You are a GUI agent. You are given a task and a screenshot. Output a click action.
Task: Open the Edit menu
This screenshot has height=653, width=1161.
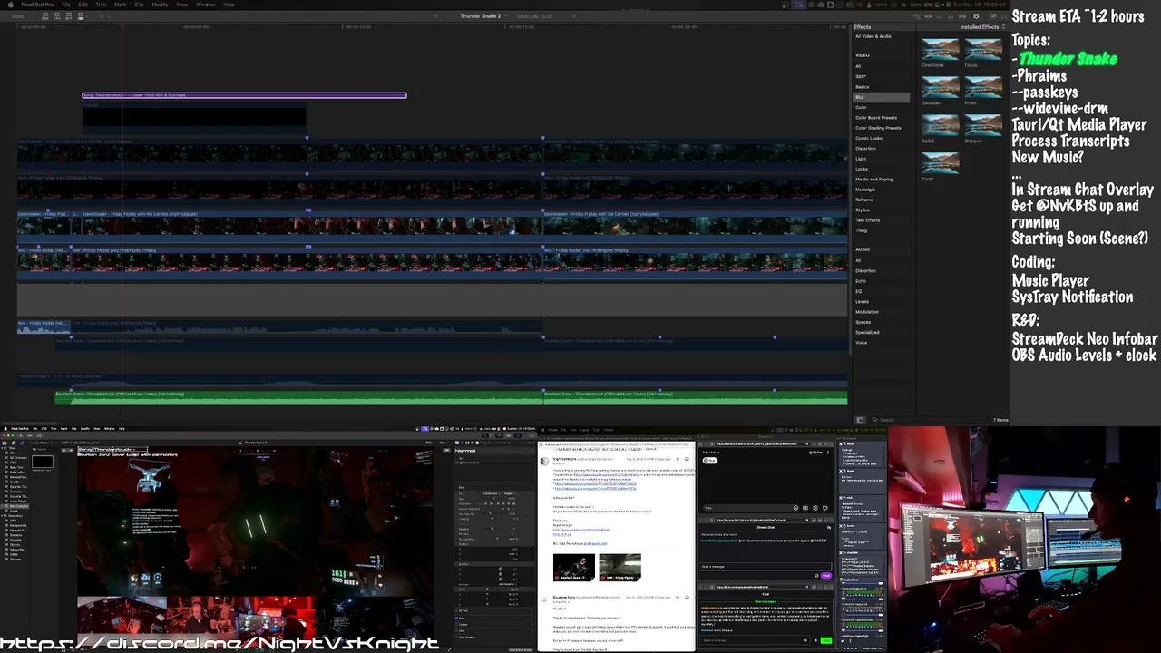(x=83, y=5)
